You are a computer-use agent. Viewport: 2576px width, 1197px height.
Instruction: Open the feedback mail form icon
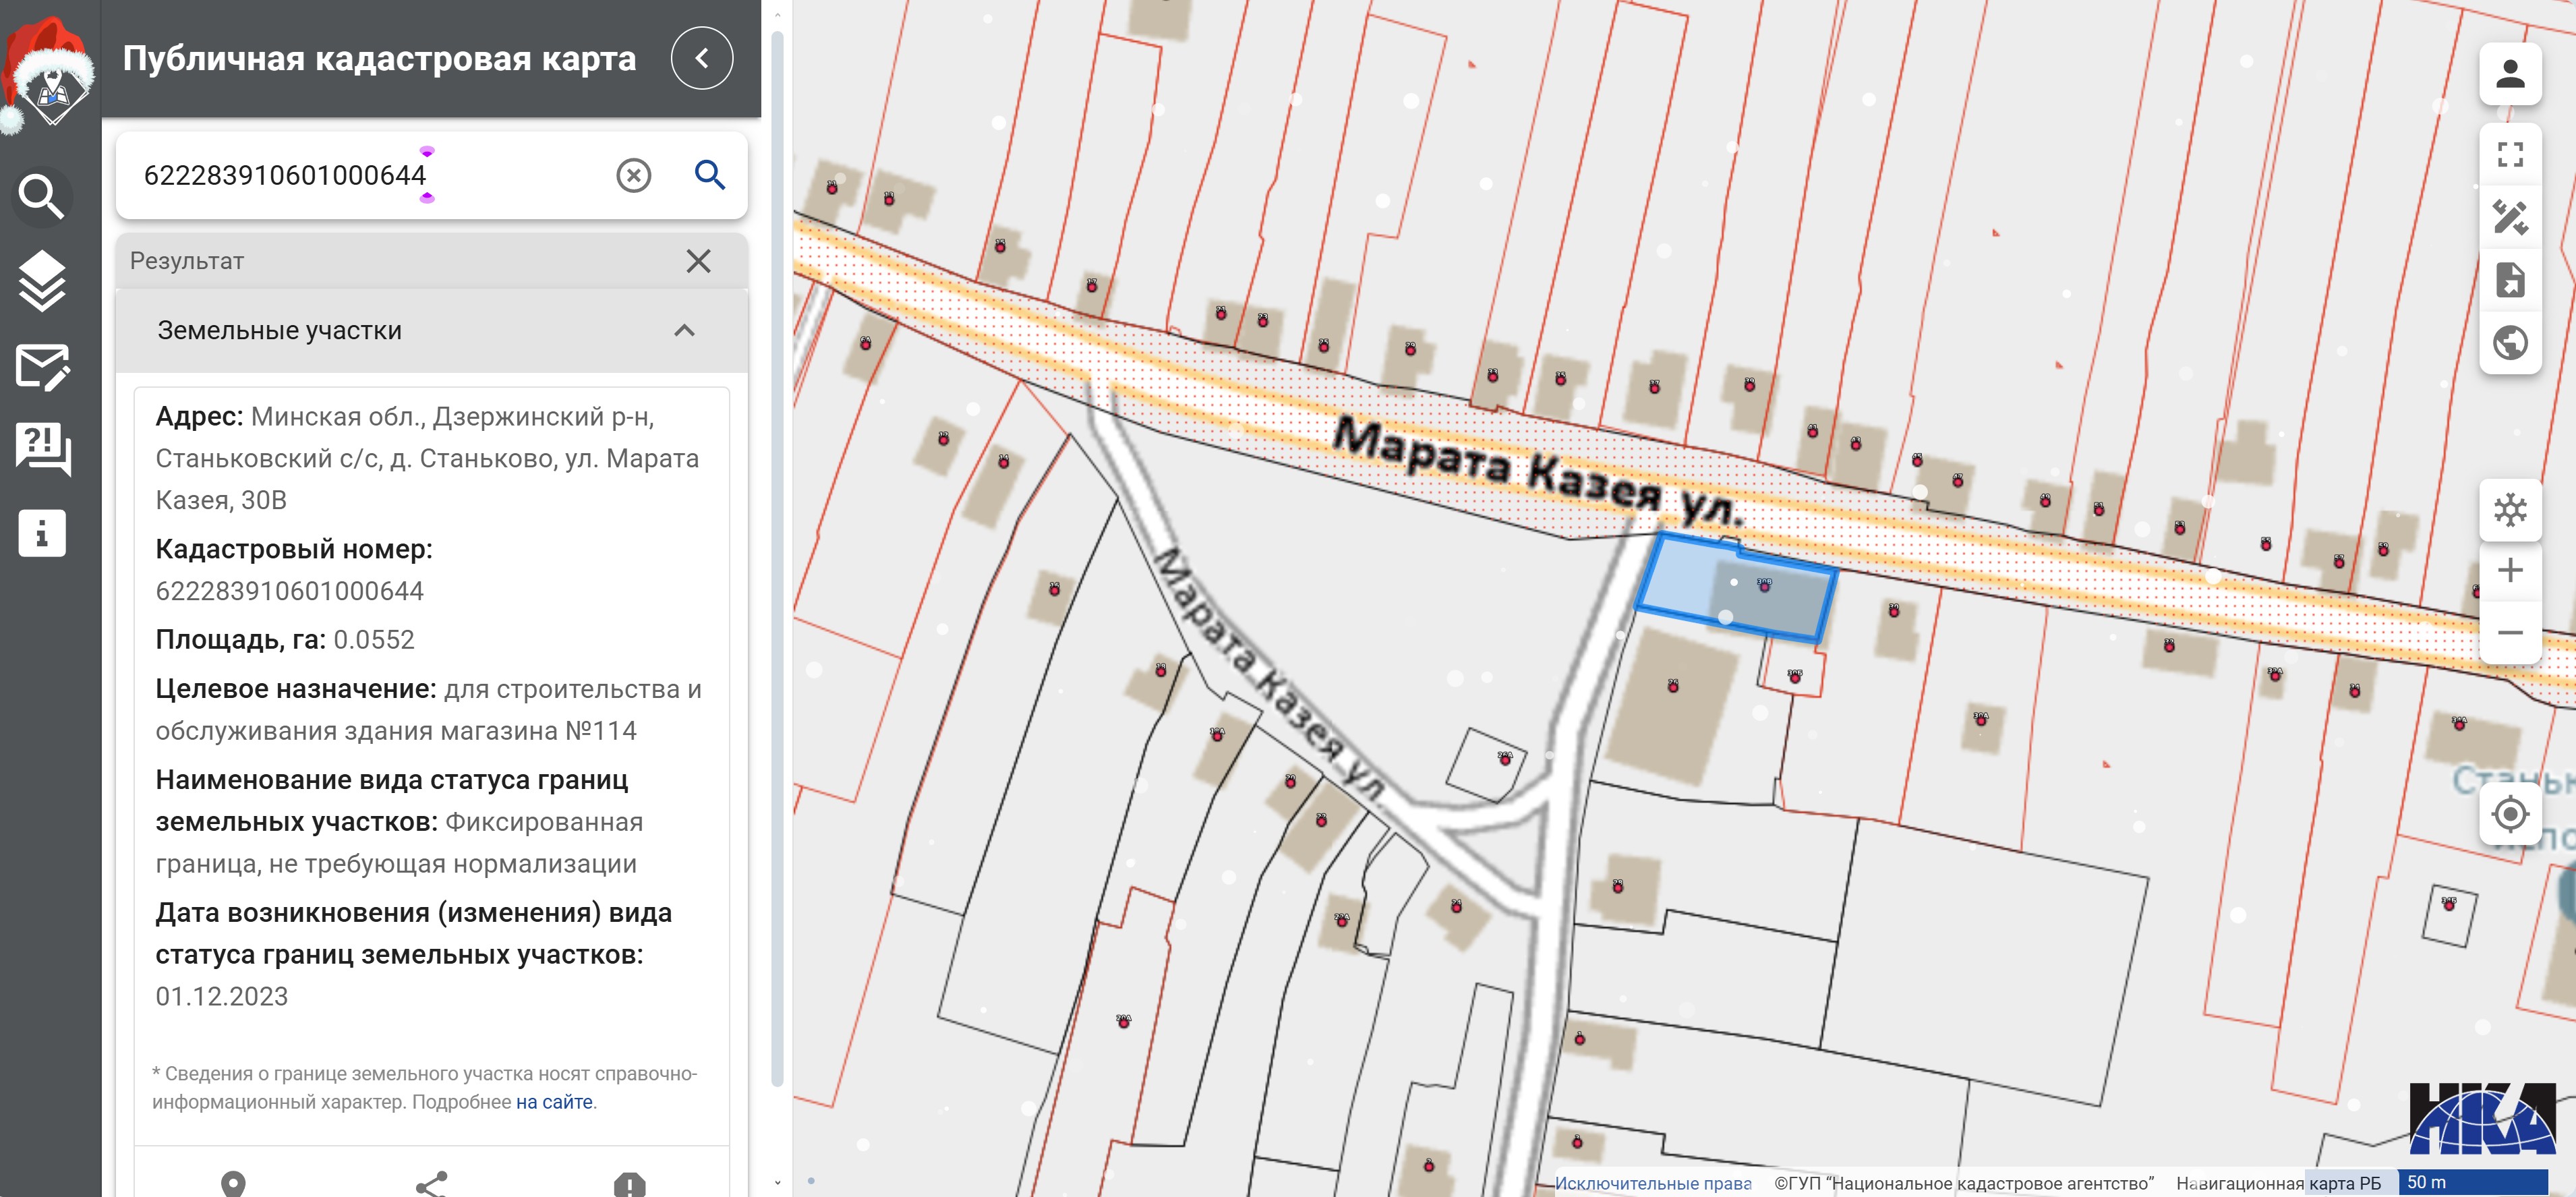click(42, 367)
